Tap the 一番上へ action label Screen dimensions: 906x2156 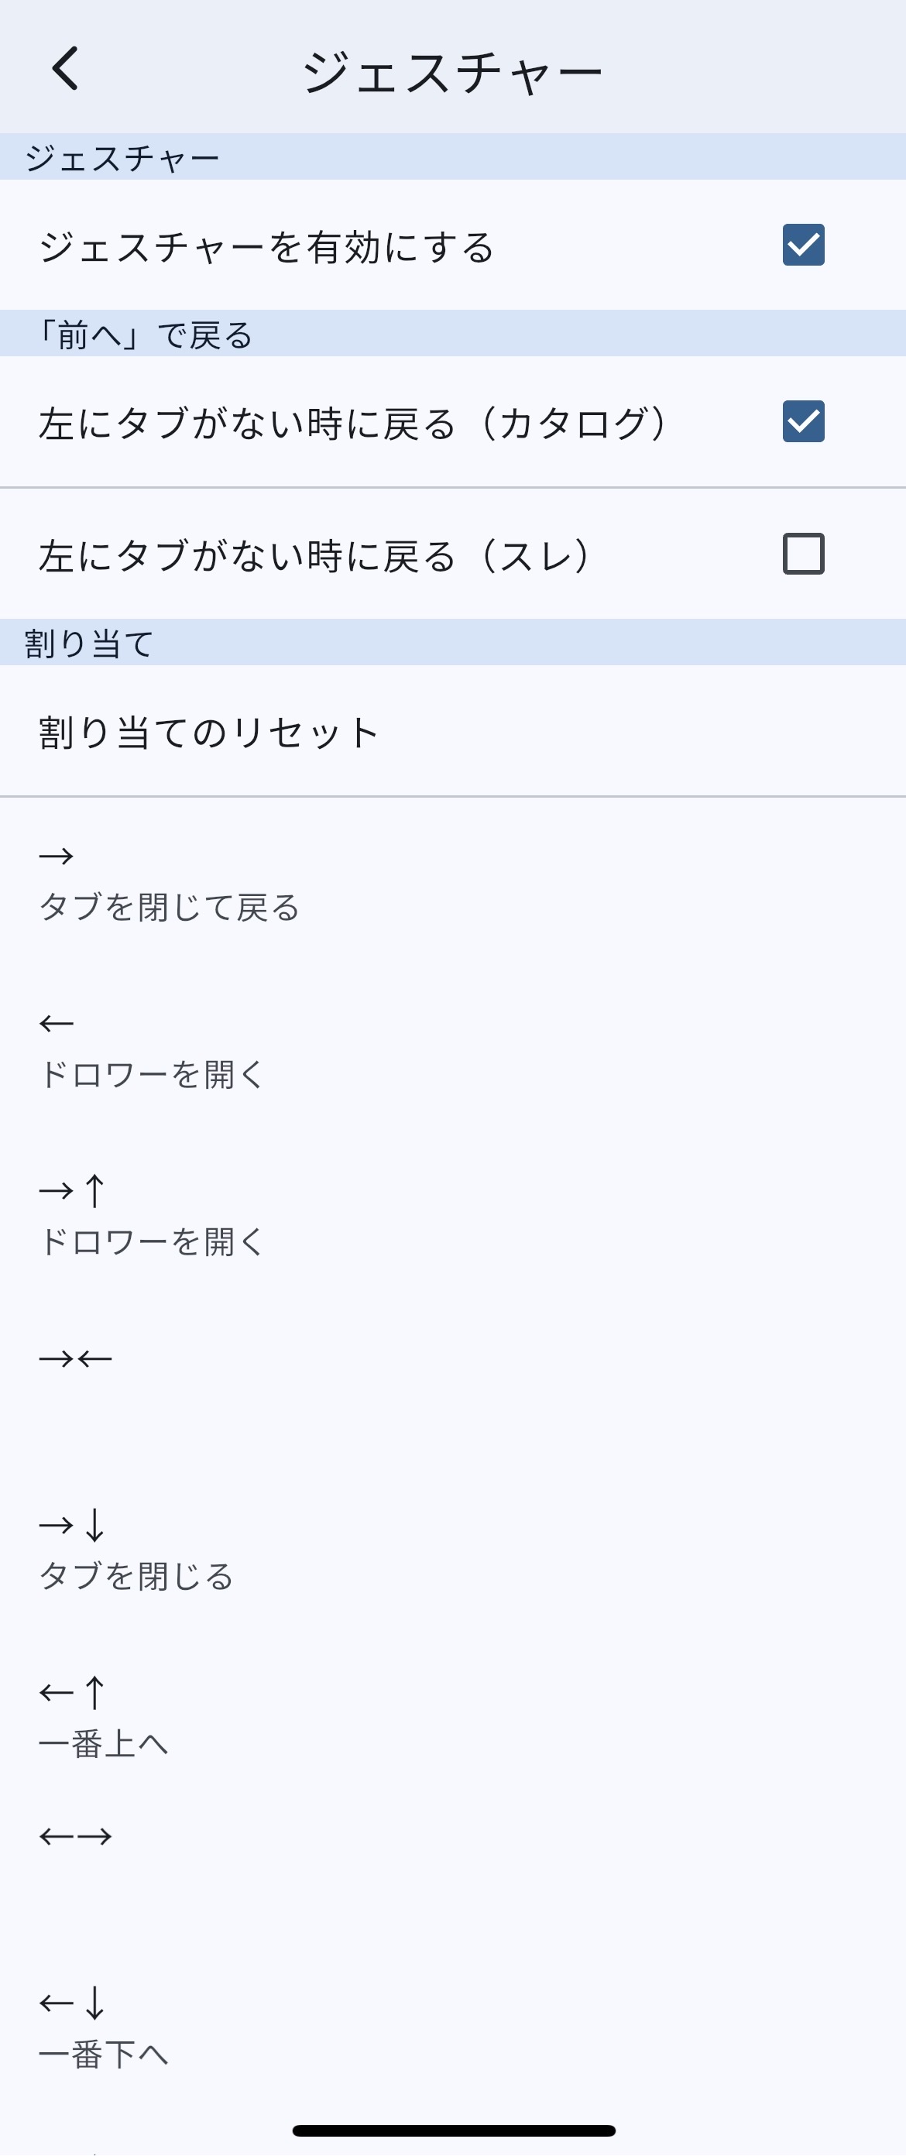point(104,1744)
